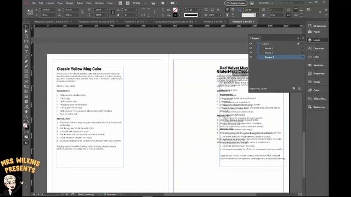Click the black stroke style preview
351x197 pixels.
point(191,15)
